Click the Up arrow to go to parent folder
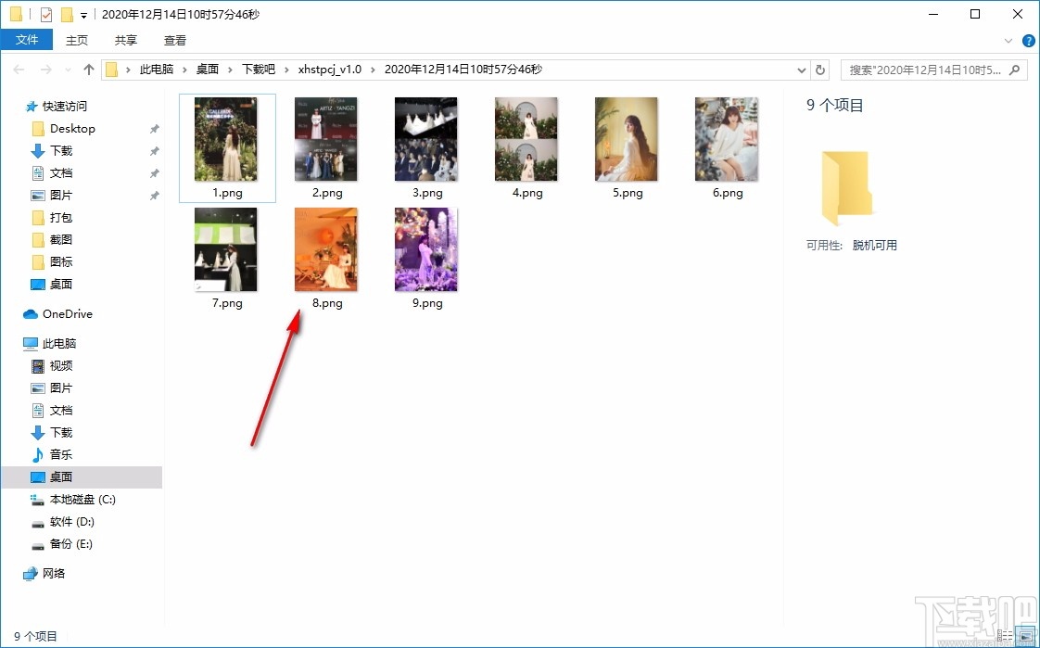Image resolution: width=1040 pixels, height=648 pixels. click(88, 69)
